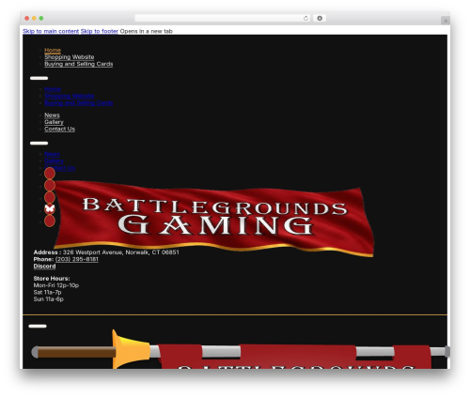Image resolution: width=470 pixels, height=397 pixels.
Task: Open a new tab with the plus button
Action: 446,21
